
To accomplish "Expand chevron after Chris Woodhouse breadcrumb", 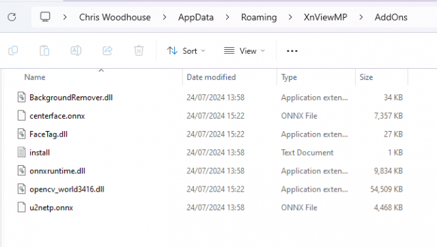I will point(165,17).
